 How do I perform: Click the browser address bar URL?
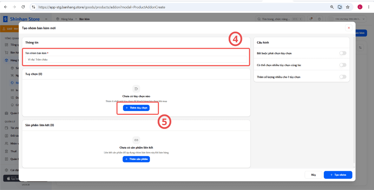point(102,7)
